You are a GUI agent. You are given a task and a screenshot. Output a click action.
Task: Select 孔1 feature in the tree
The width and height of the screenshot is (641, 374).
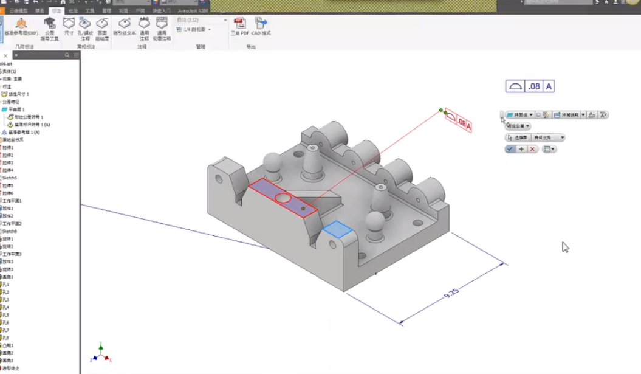(5, 285)
